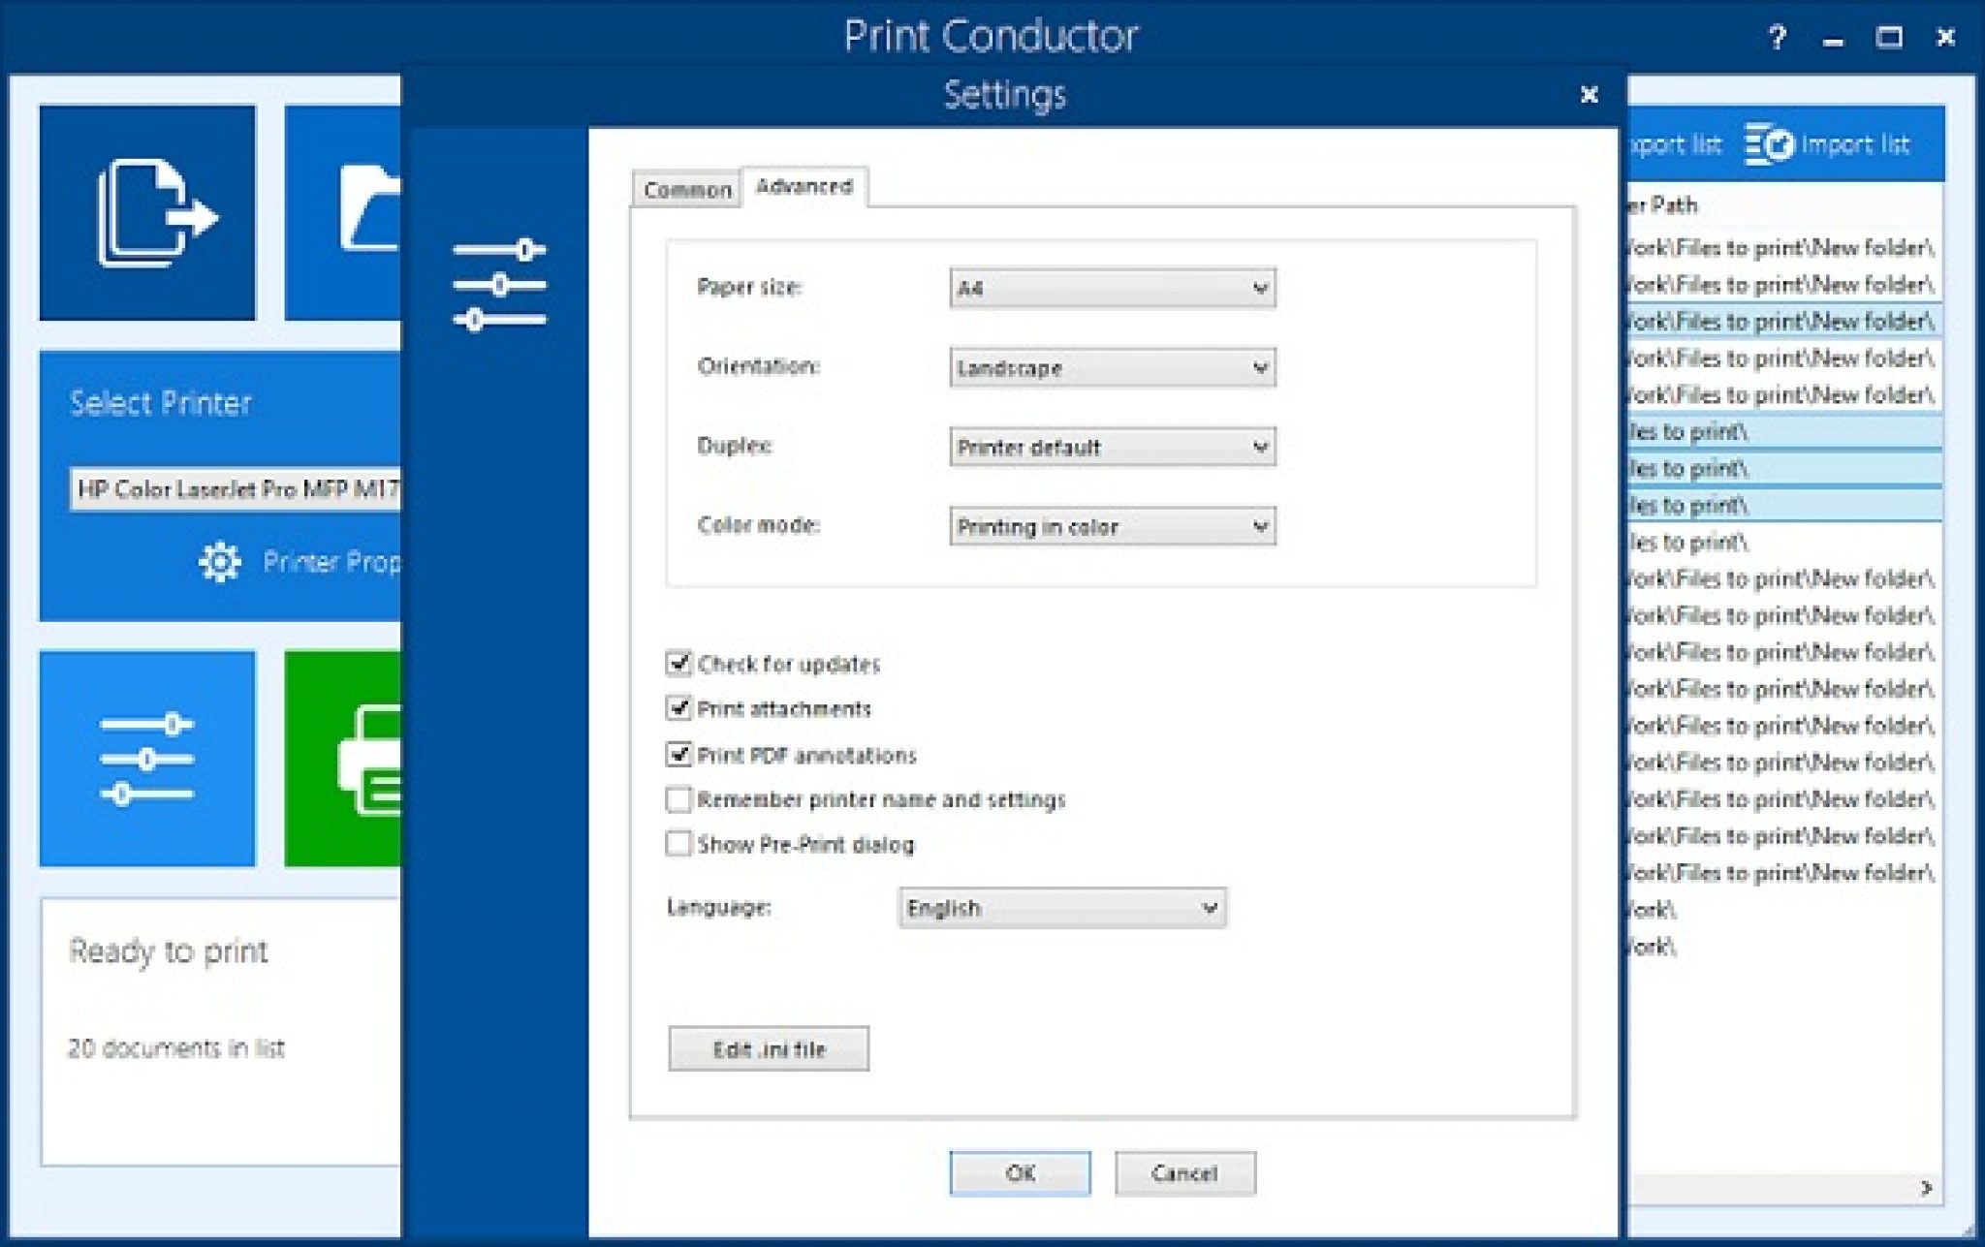Enable Remember printer name and settings
The width and height of the screenshot is (1985, 1247).
[678, 799]
